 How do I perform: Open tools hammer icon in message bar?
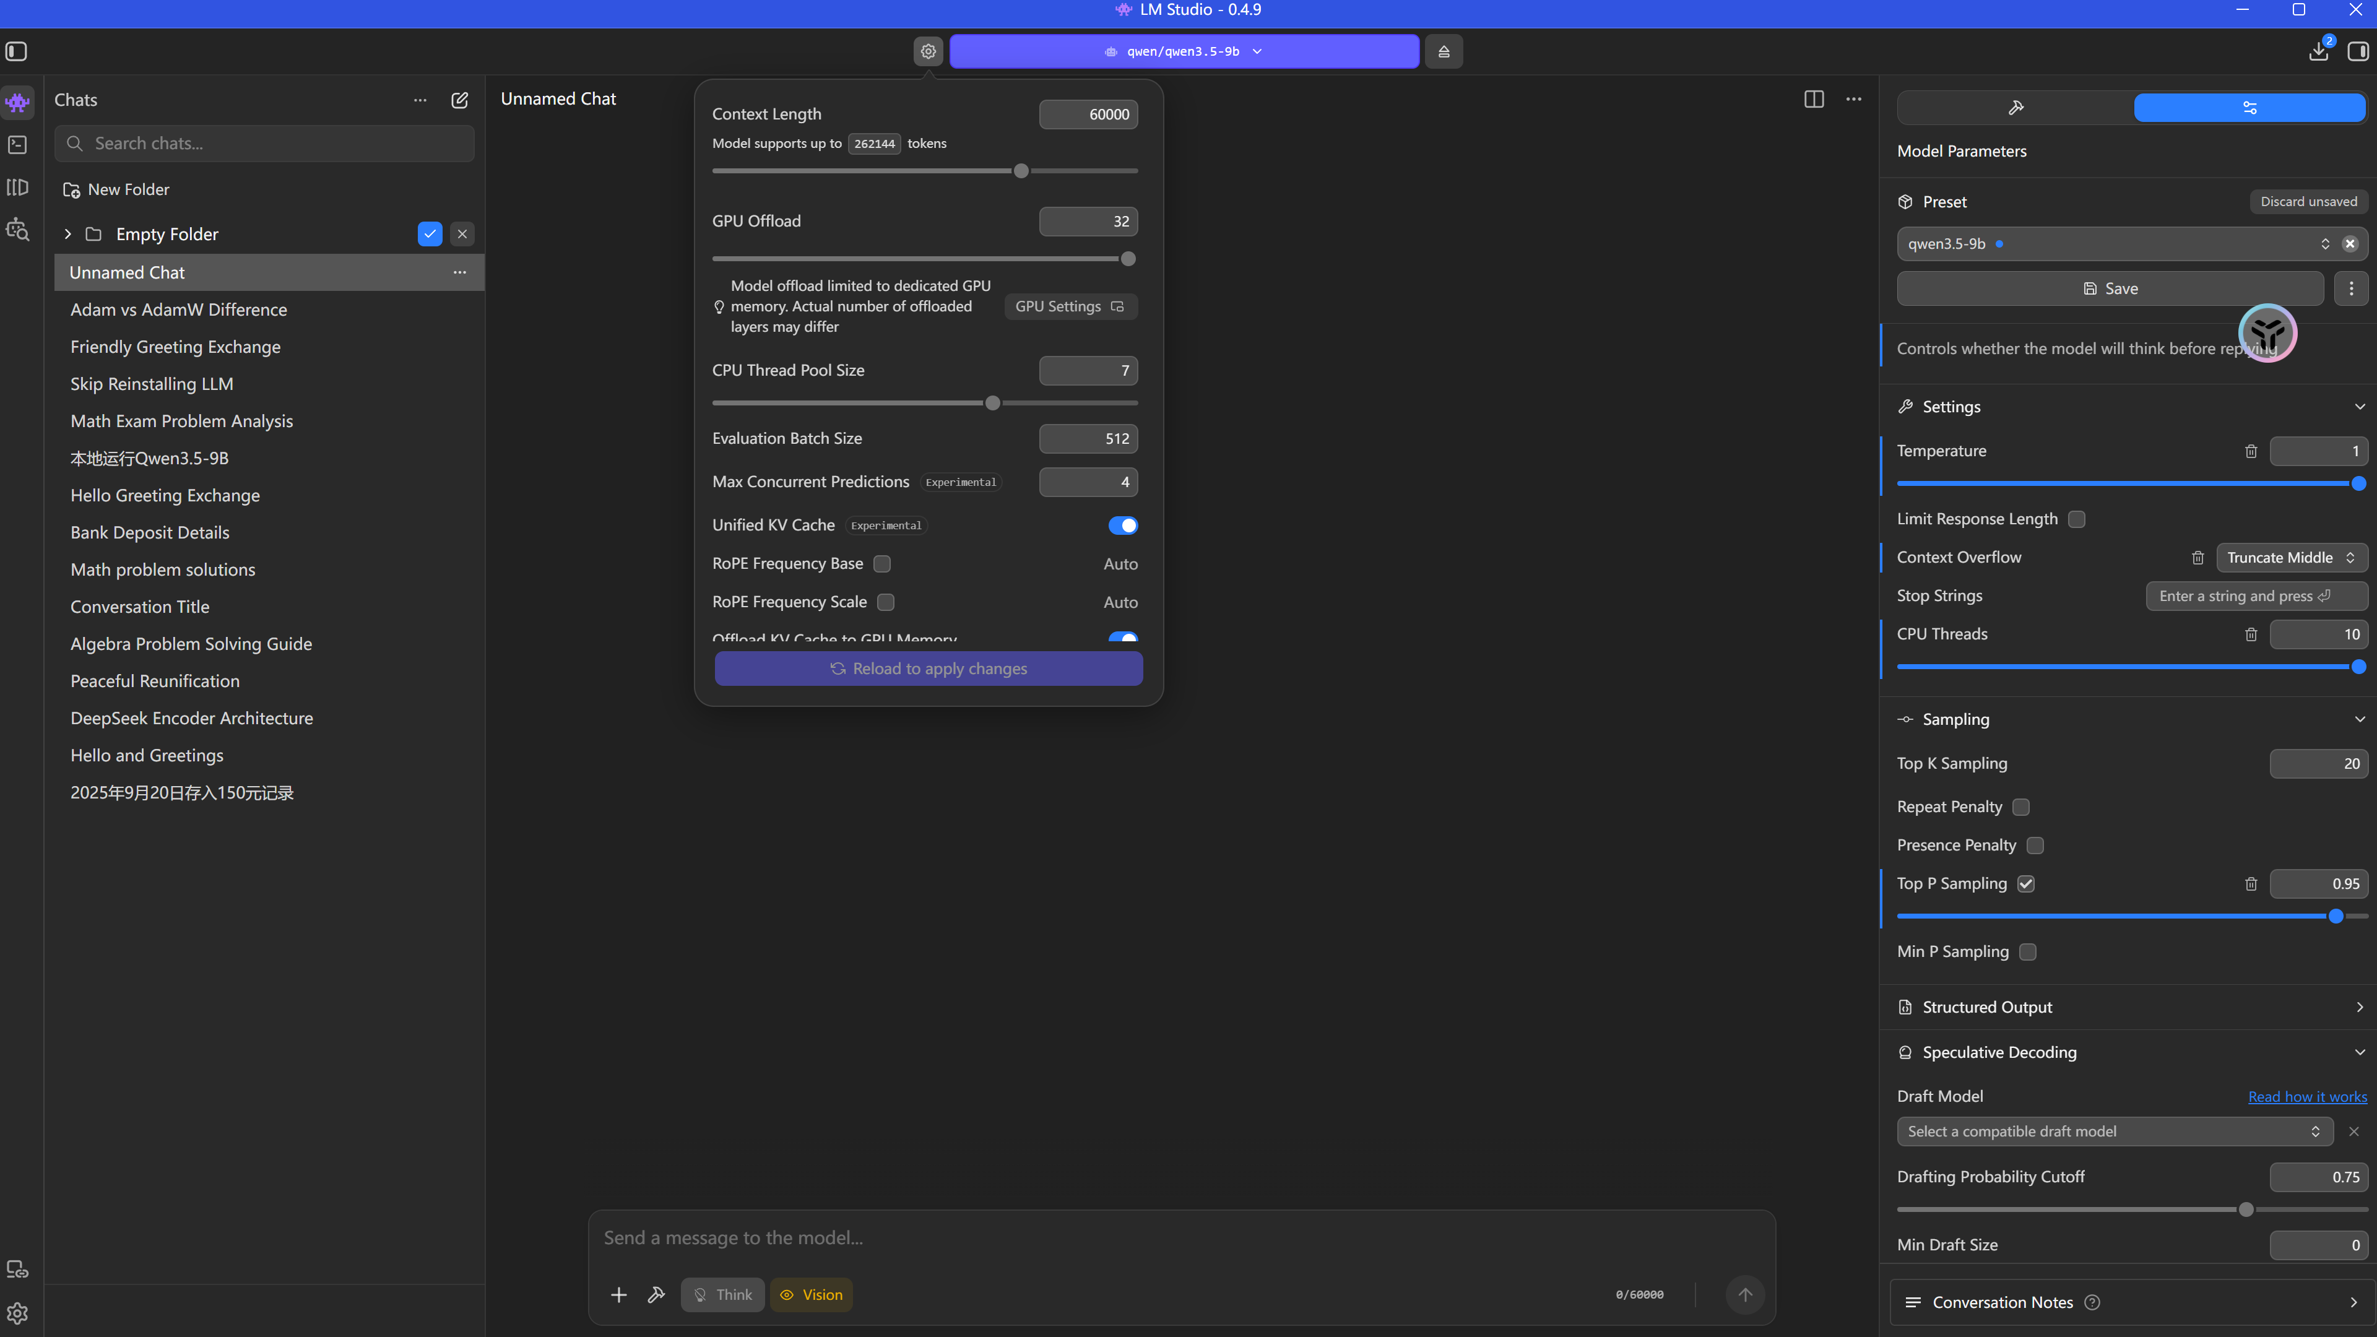(x=656, y=1296)
